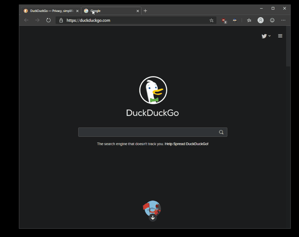Click the search magnifier button
This screenshot has width=299, height=237.
click(221, 132)
